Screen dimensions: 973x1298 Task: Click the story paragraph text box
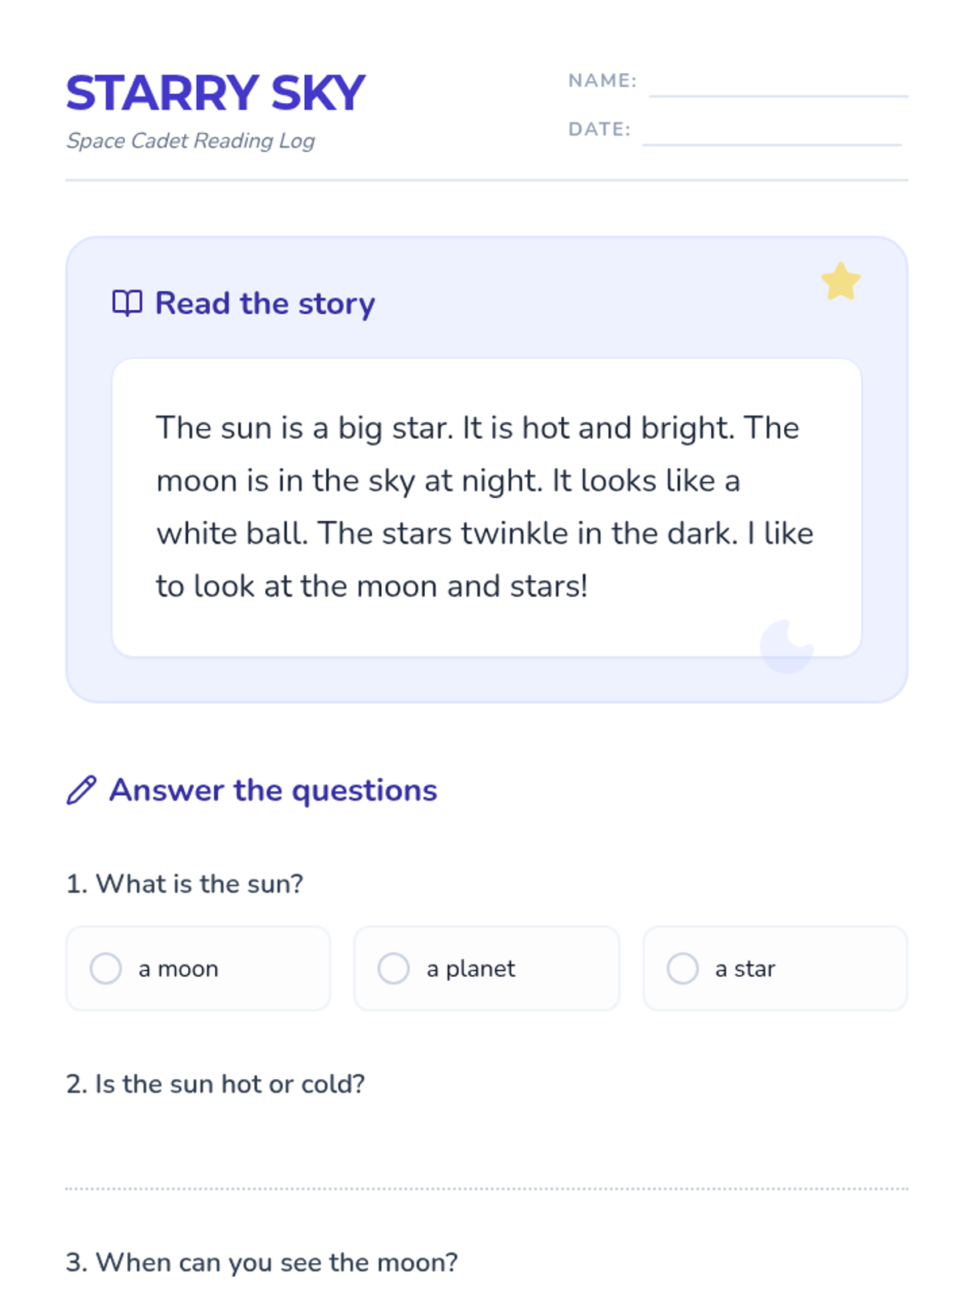click(486, 507)
